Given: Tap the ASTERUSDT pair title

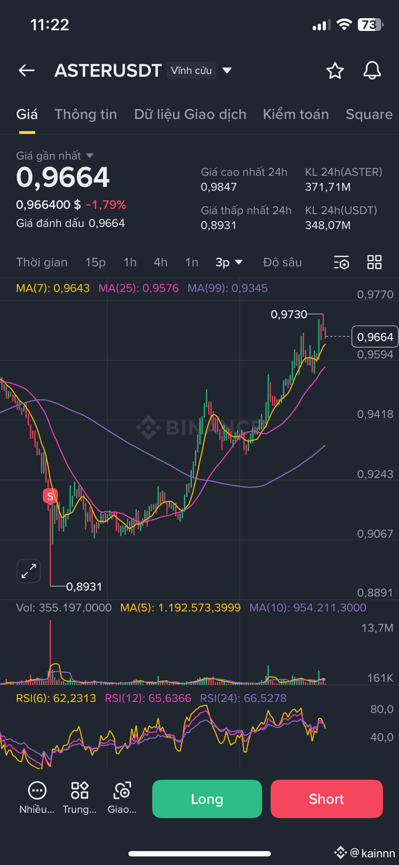Looking at the screenshot, I should click(x=108, y=70).
